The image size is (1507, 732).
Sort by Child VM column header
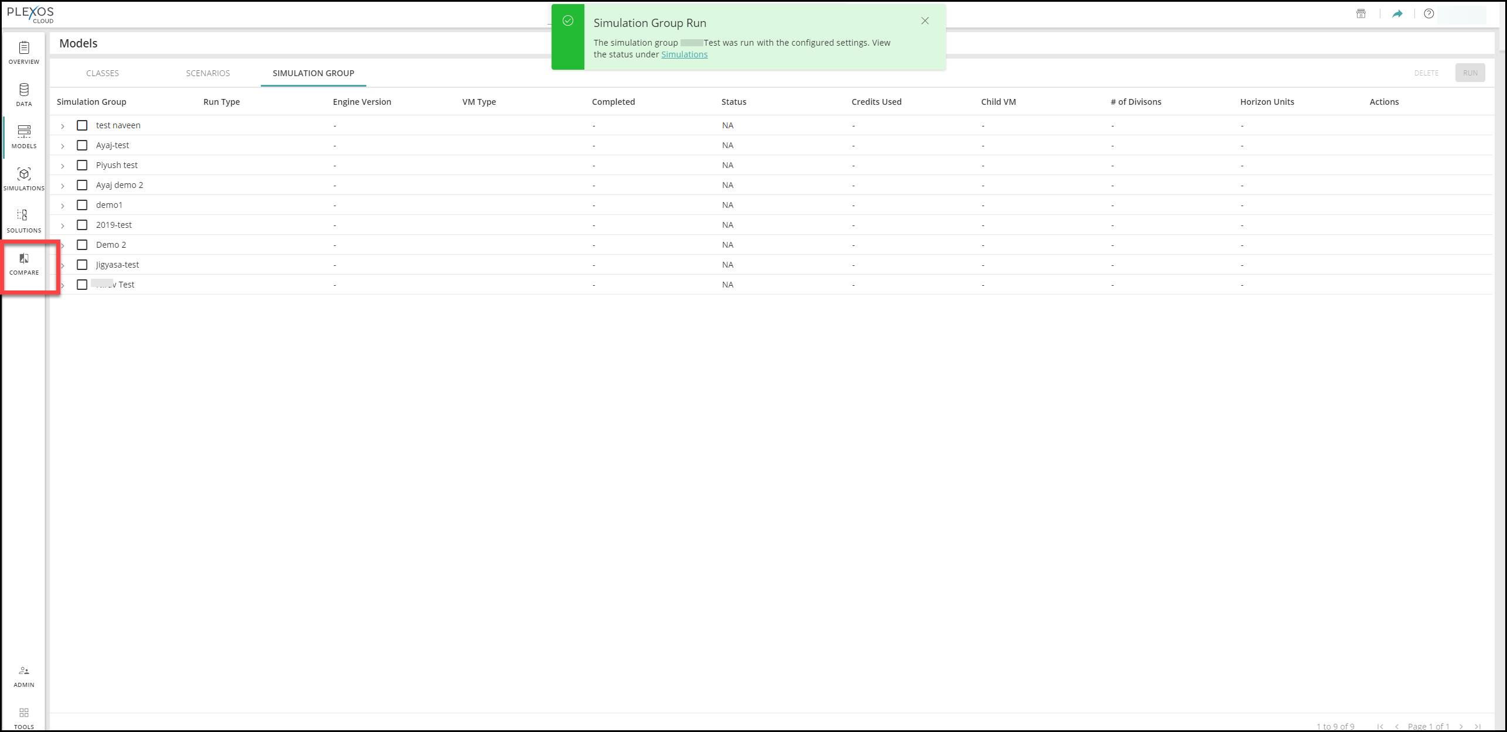998,102
